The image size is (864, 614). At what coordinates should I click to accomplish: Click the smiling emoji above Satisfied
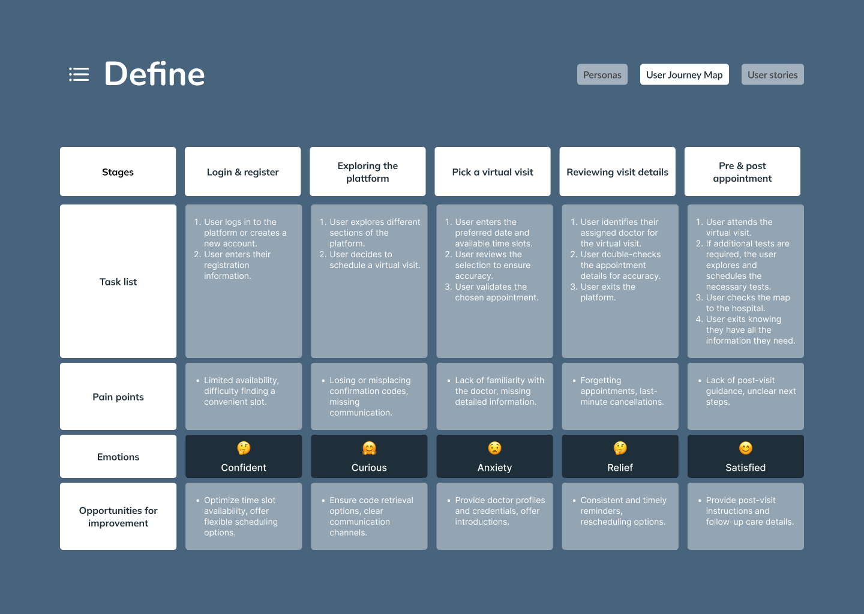point(745,448)
